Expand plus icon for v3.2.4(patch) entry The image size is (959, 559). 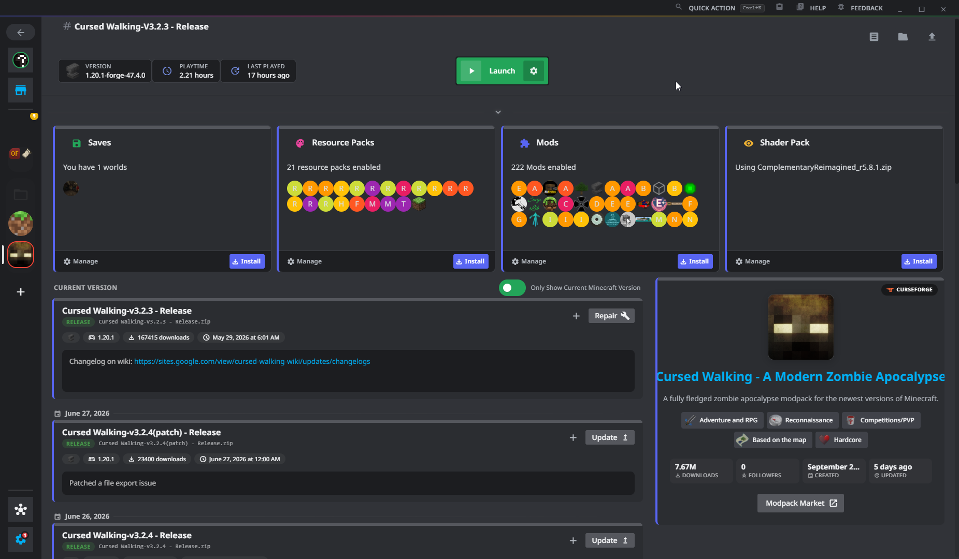pyautogui.click(x=573, y=437)
